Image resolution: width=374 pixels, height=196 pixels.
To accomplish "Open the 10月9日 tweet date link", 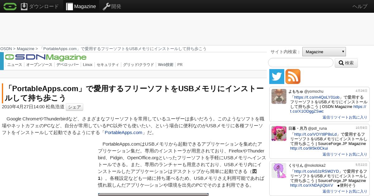I will coord(362,128).
